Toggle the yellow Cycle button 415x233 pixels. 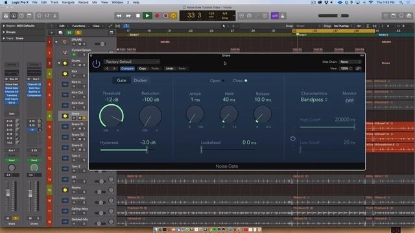tap(173, 16)
